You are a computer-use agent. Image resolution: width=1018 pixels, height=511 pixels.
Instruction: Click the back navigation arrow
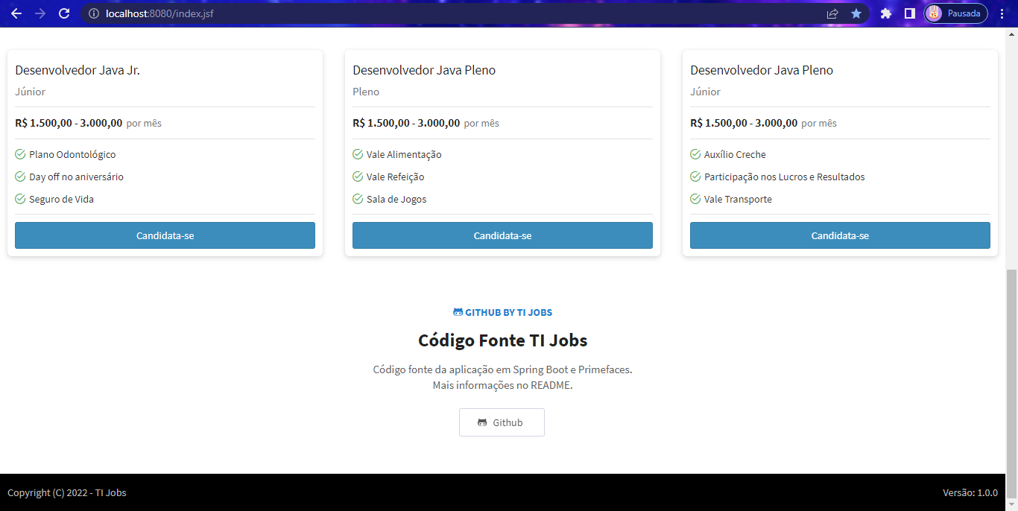(16, 13)
